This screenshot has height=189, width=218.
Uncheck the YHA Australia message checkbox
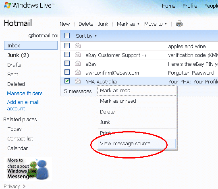click(x=67, y=81)
